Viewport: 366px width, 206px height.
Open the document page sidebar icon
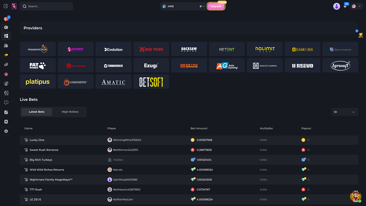[x=6, y=112]
